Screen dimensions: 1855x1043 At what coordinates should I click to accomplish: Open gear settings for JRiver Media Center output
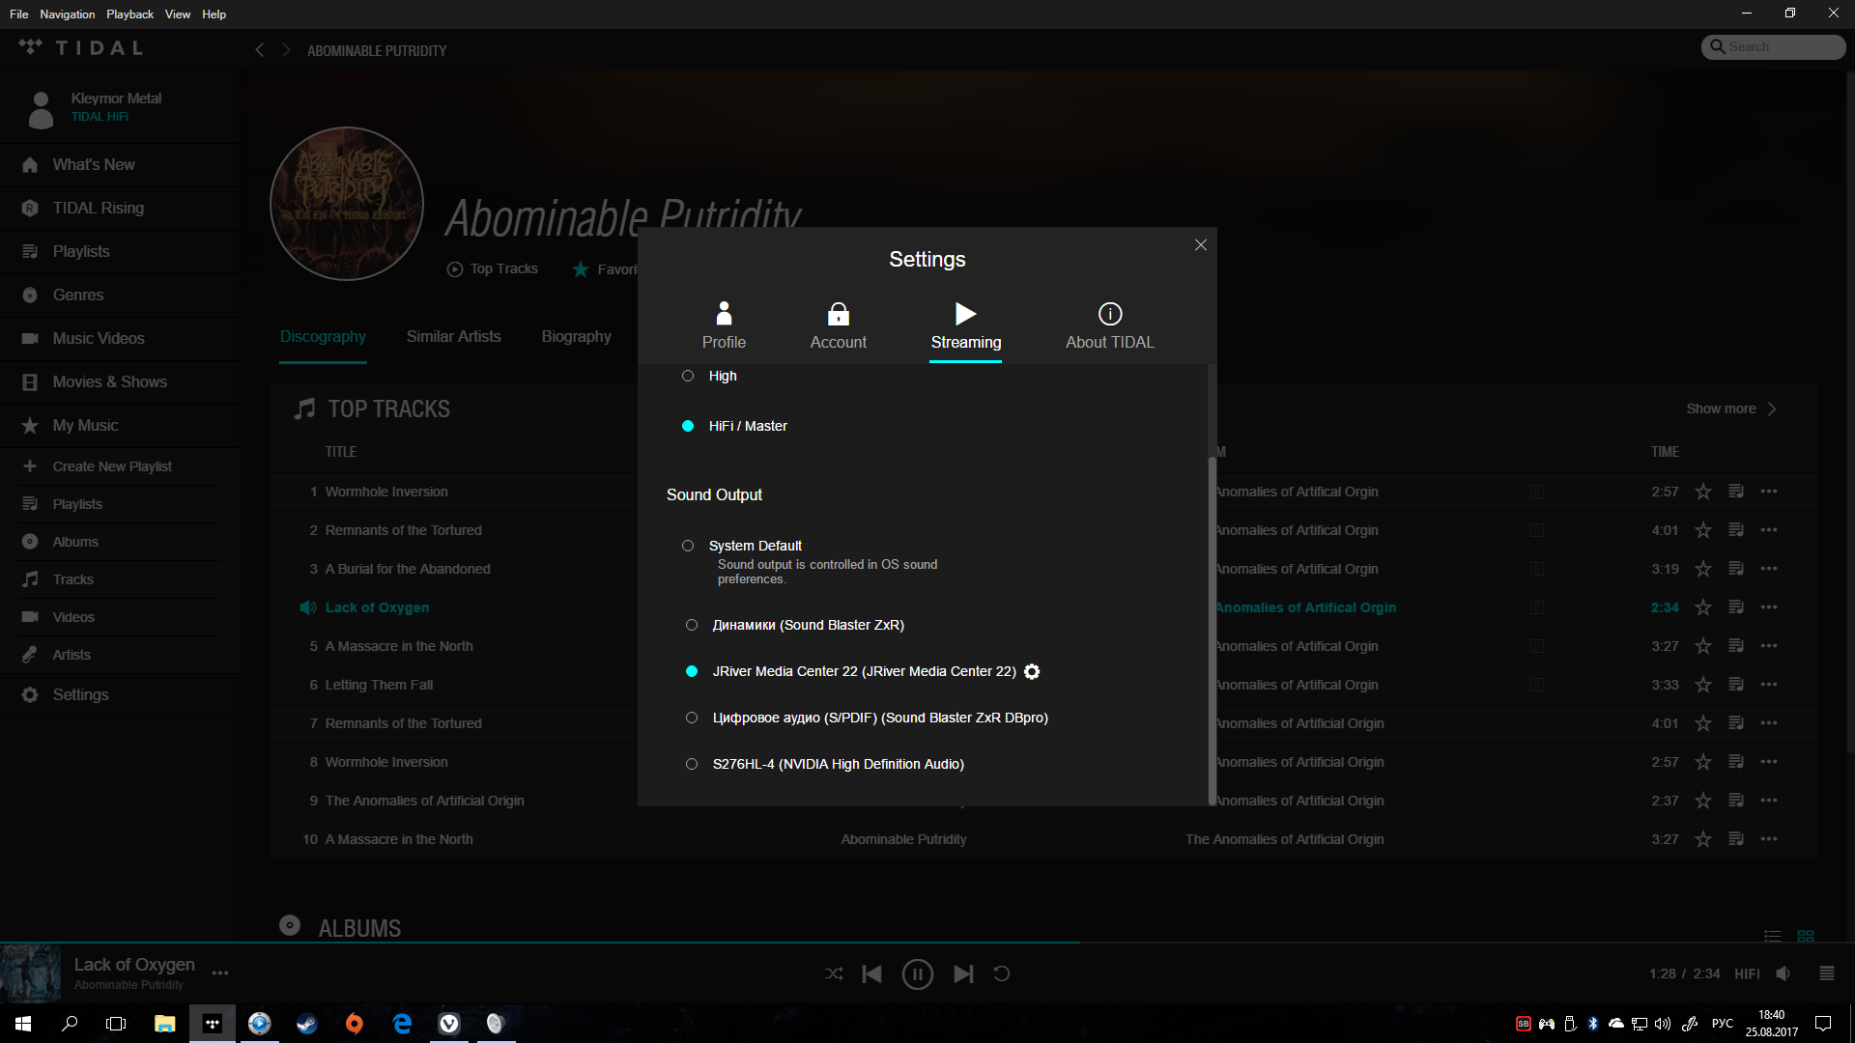(1032, 671)
